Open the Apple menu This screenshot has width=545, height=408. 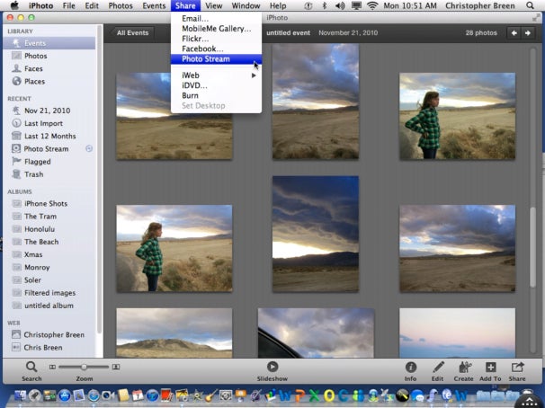[14, 5]
